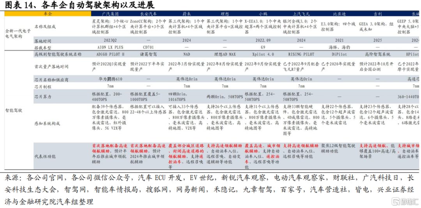Select the 2025 landing time under 吉利

click(377, 40)
